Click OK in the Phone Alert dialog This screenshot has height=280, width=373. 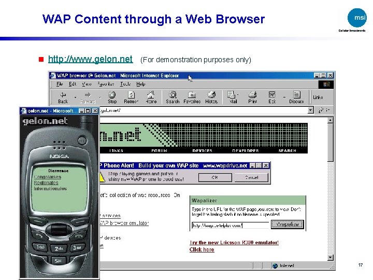pyautogui.click(x=215, y=177)
